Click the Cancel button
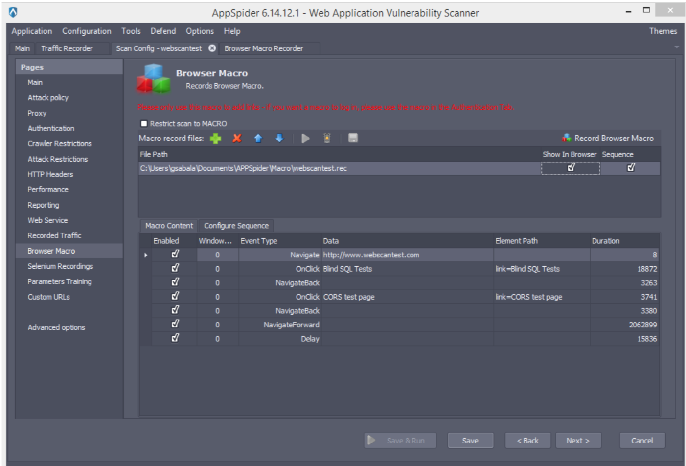The height and width of the screenshot is (466, 686). [642, 441]
